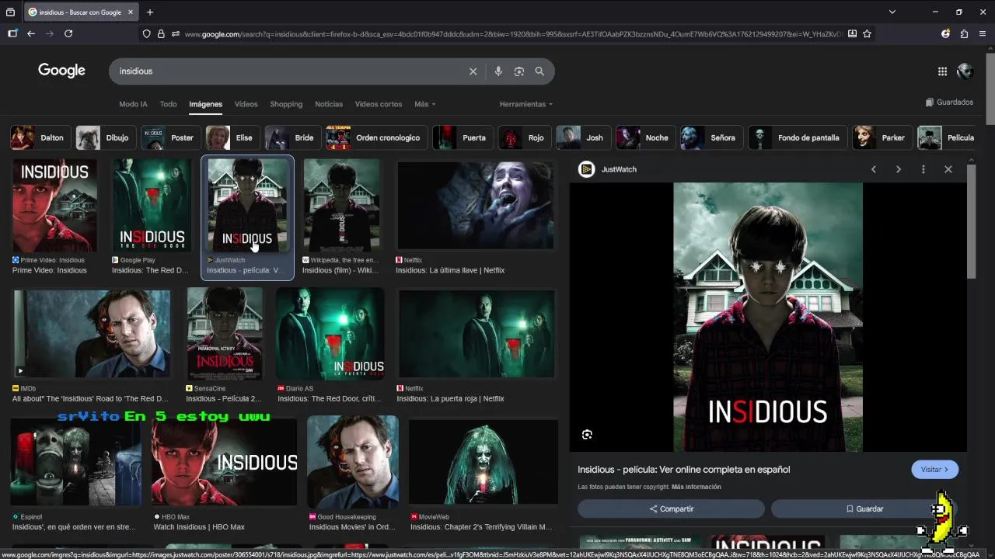Open IMDb Road to Red Door thumbnail
Viewport: 995px width, 559px height.
coord(92,334)
